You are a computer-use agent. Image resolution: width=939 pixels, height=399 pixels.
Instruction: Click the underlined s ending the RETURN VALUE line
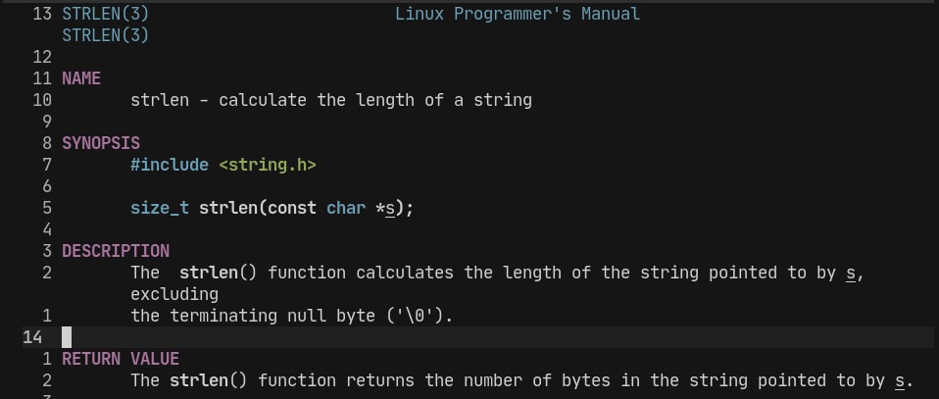900,380
